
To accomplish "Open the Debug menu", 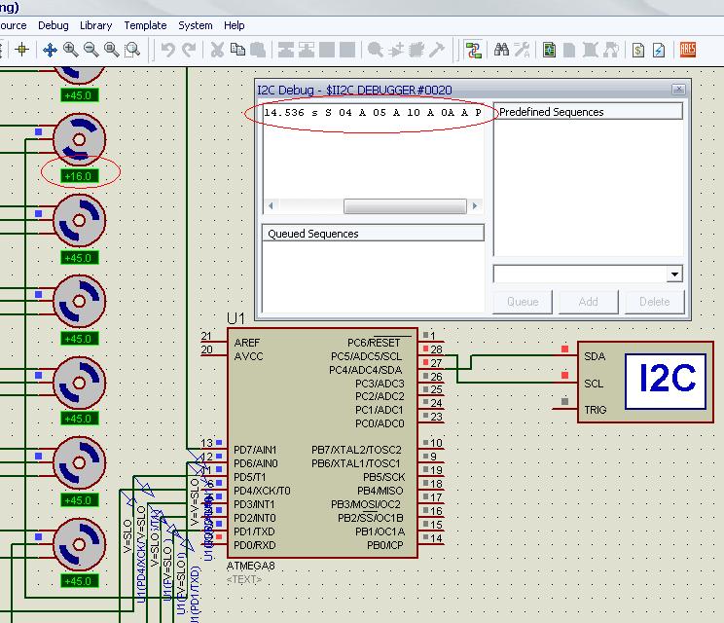I will click(54, 25).
